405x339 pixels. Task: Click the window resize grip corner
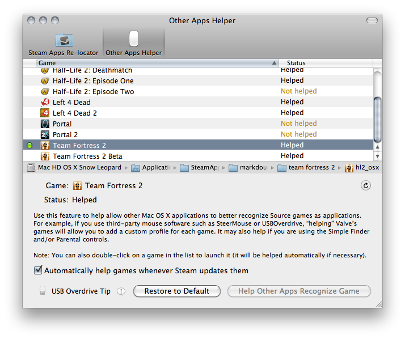[x=379, y=304]
